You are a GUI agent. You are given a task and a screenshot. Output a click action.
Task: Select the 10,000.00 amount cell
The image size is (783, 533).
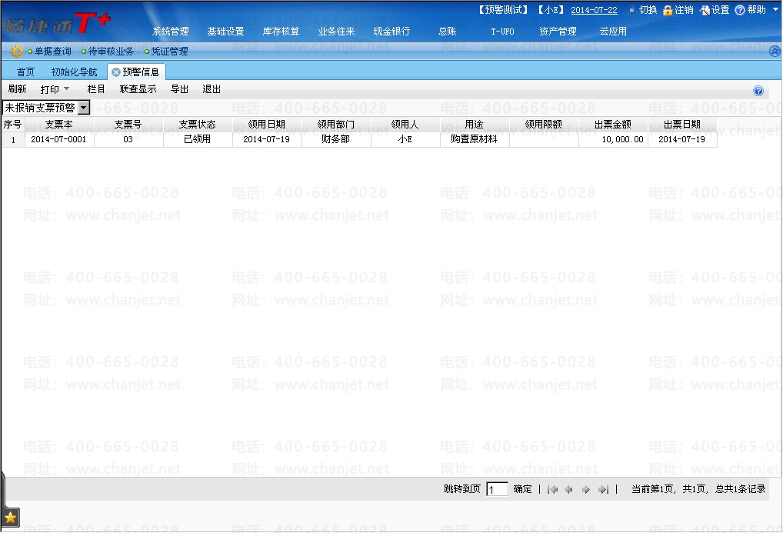tap(613, 139)
